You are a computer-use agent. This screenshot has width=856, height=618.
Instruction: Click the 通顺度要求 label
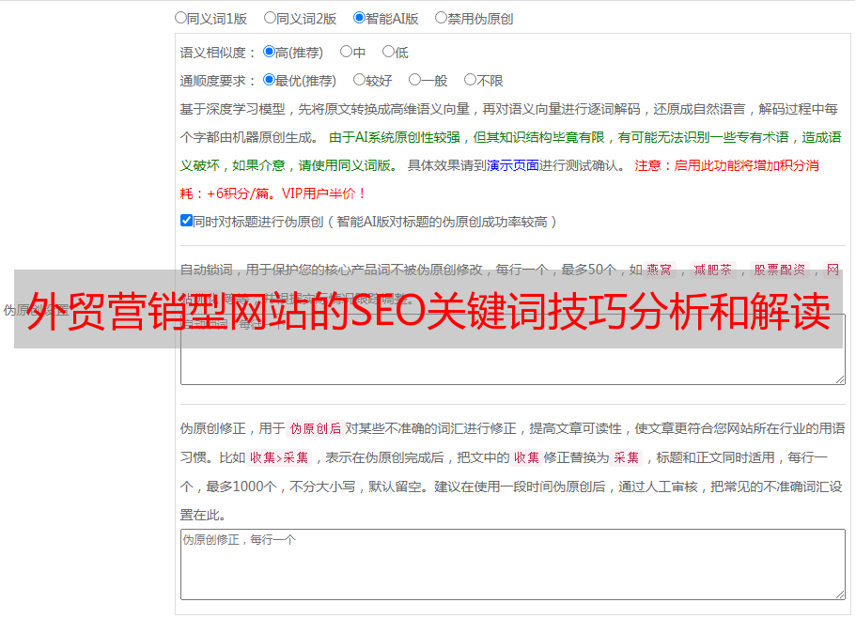pyautogui.click(x=218, y=81)
